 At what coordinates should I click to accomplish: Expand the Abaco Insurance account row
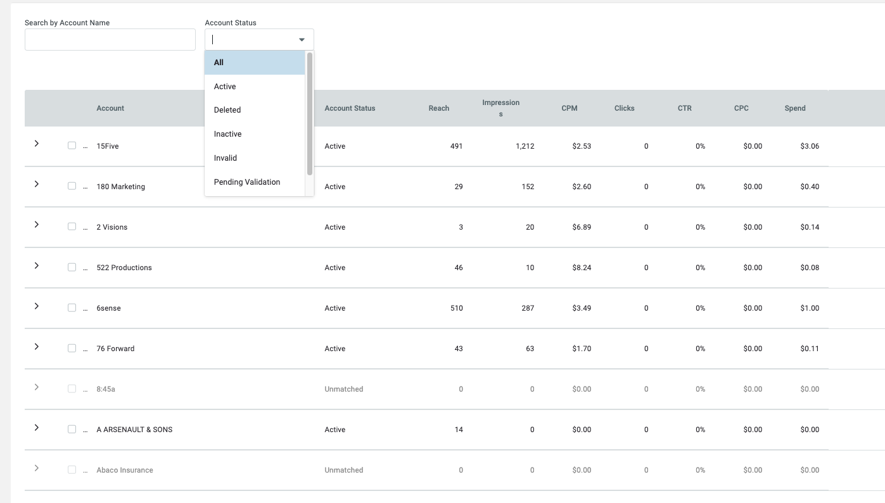(x=37, y=468)
